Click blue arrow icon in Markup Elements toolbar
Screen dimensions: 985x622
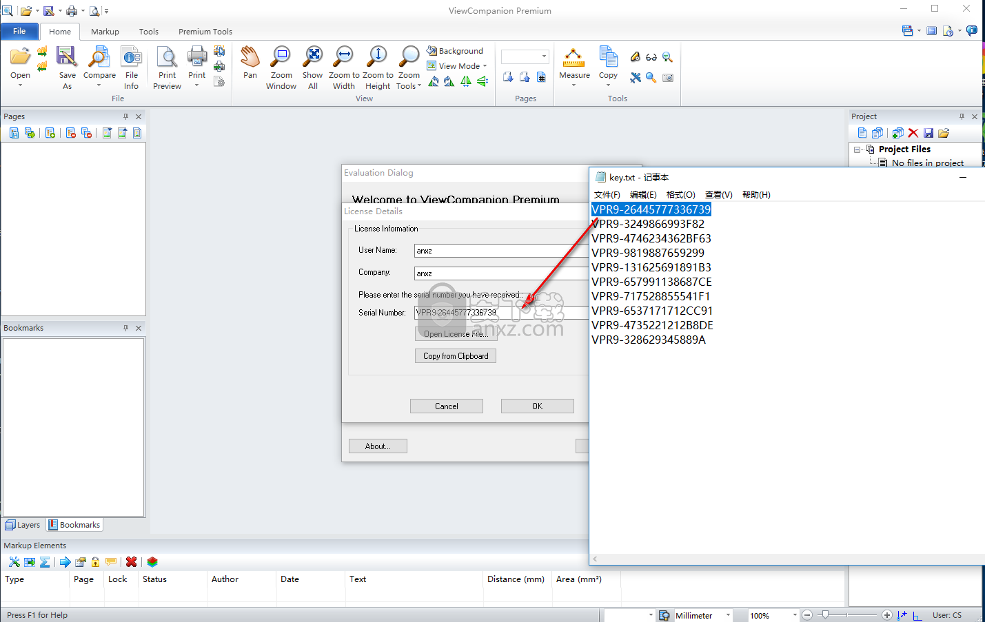(x=65, y=562)
